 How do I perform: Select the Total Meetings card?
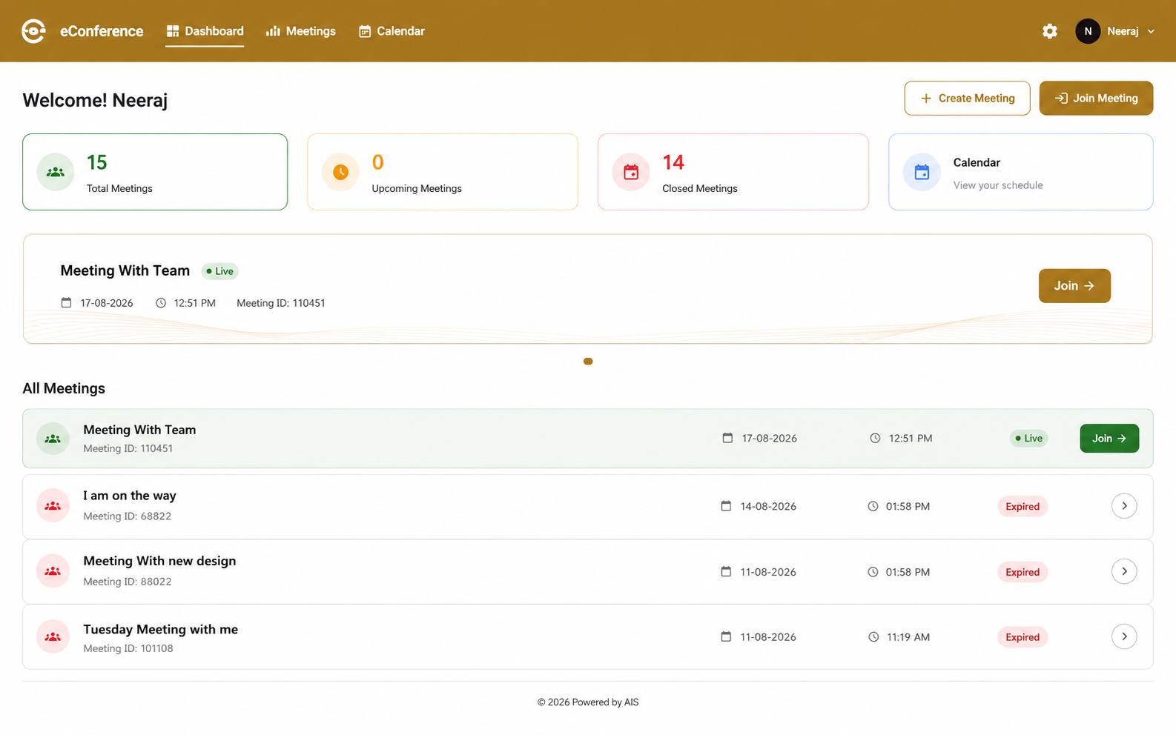click(155, 172)
